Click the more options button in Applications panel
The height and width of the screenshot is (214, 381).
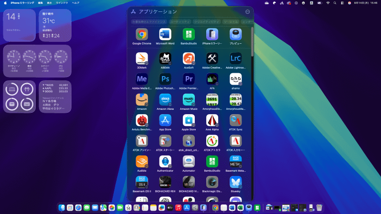tap(247, 11)
